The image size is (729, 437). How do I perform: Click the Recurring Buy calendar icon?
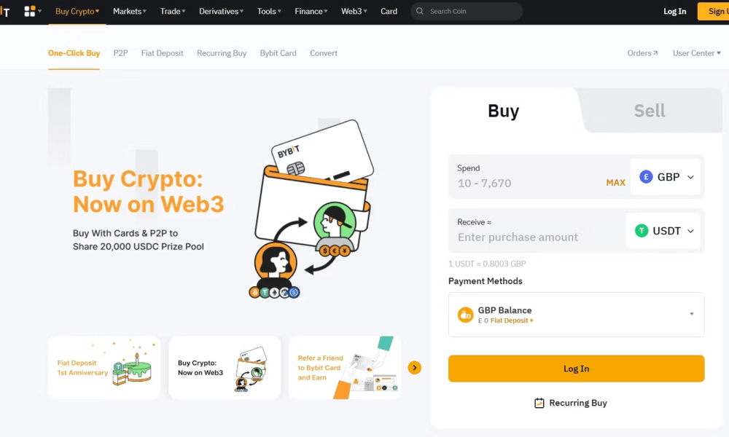pyautogui.click(x=539, y=403)
